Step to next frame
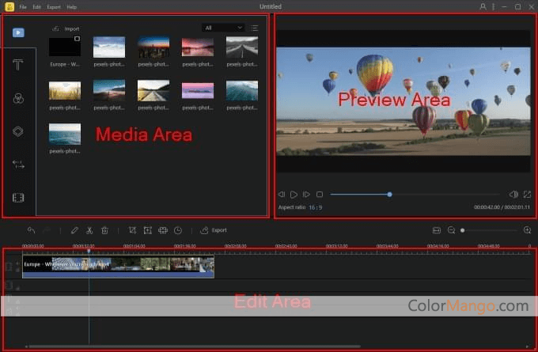 tap(306, 195)
